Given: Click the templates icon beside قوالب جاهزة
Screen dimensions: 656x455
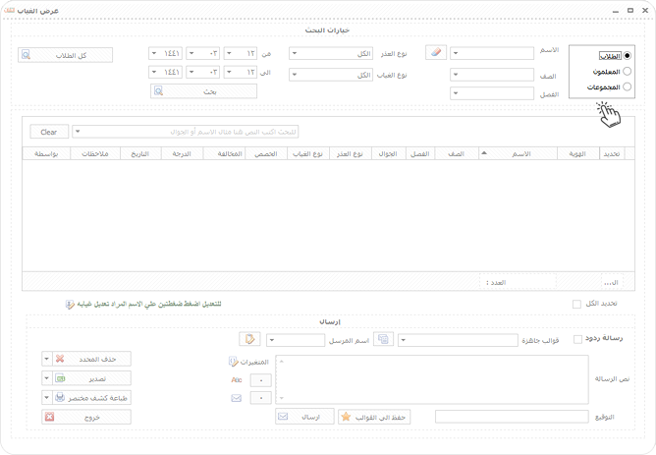Looking at the screenshot, I should (383, 339).
